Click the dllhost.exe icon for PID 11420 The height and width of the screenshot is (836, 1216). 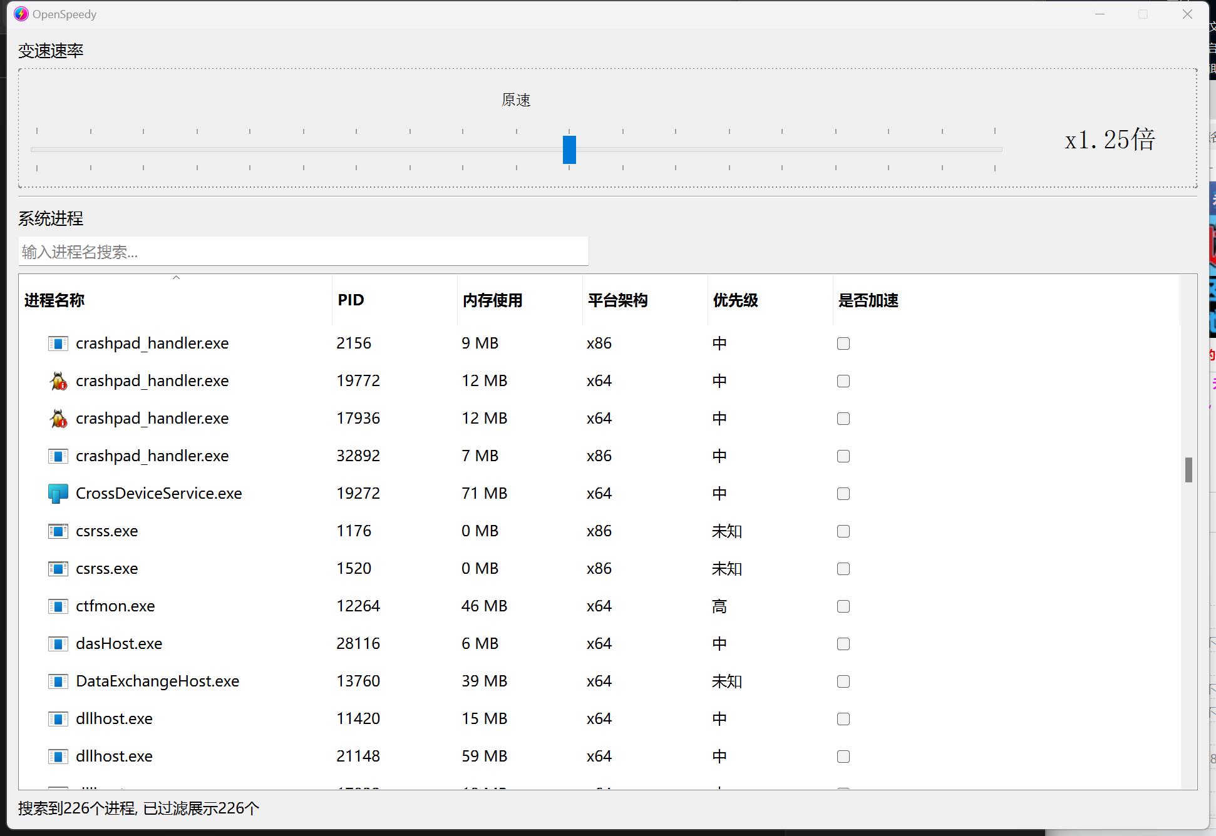point(58,719)
